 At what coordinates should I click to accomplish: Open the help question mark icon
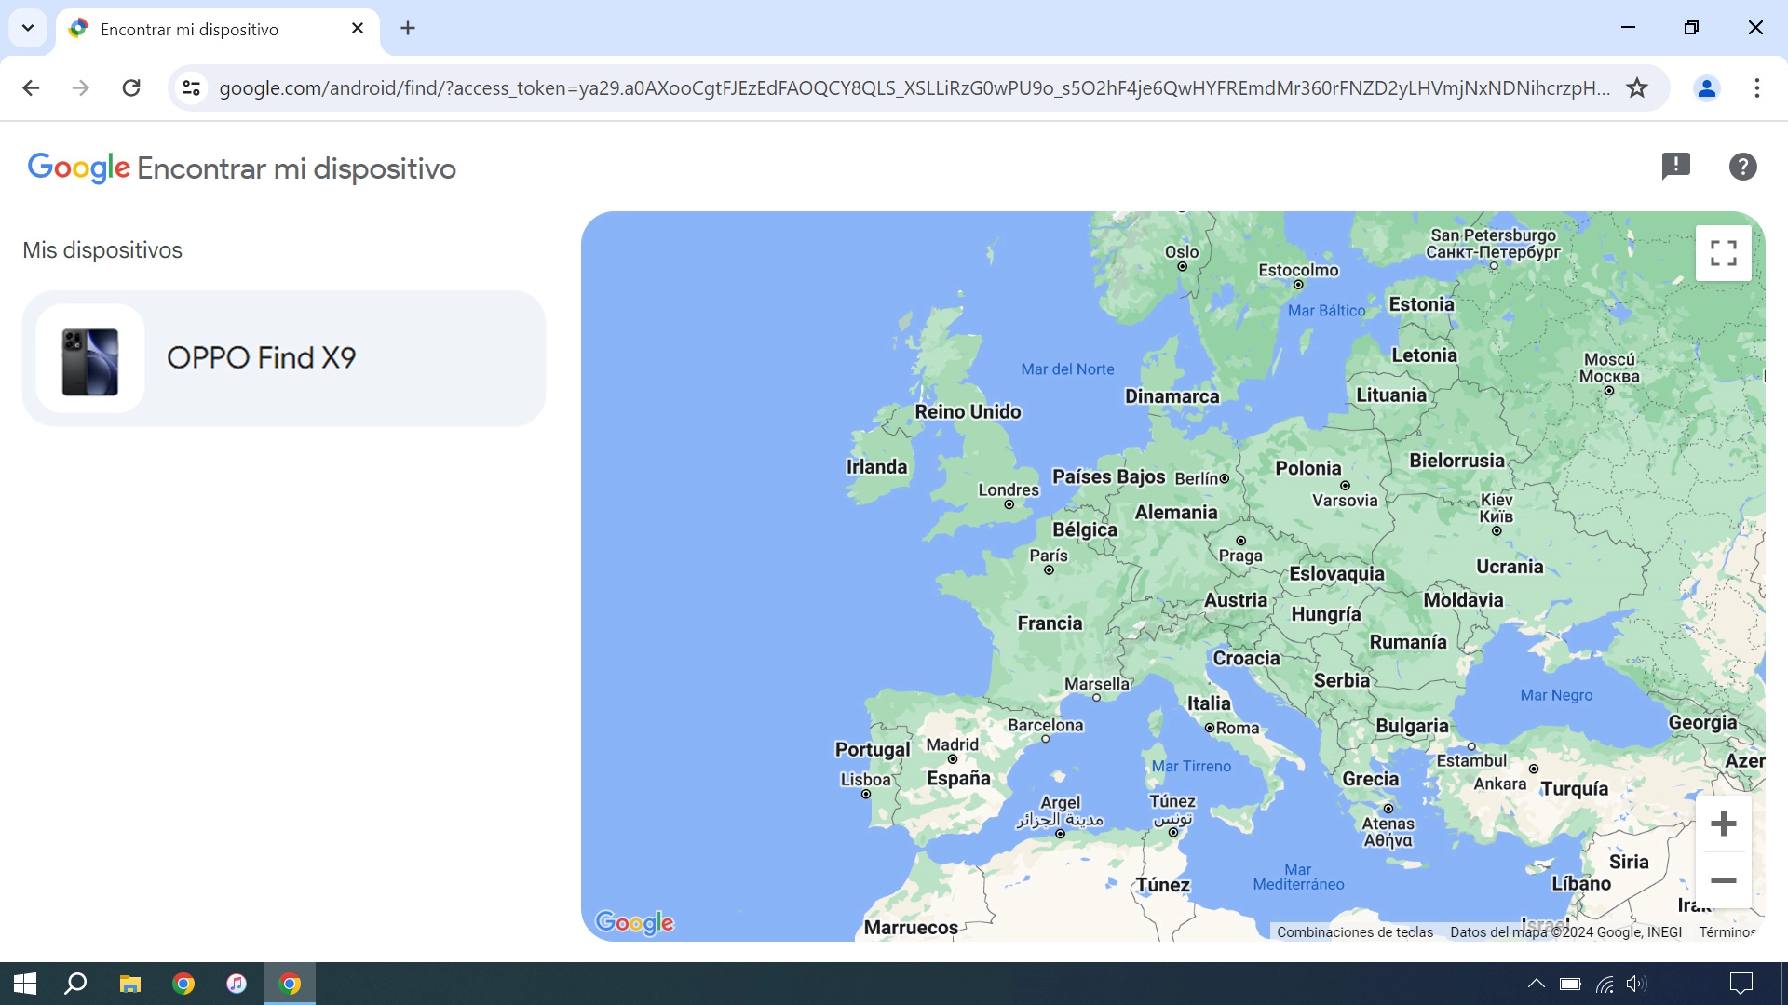[1742, 167]
